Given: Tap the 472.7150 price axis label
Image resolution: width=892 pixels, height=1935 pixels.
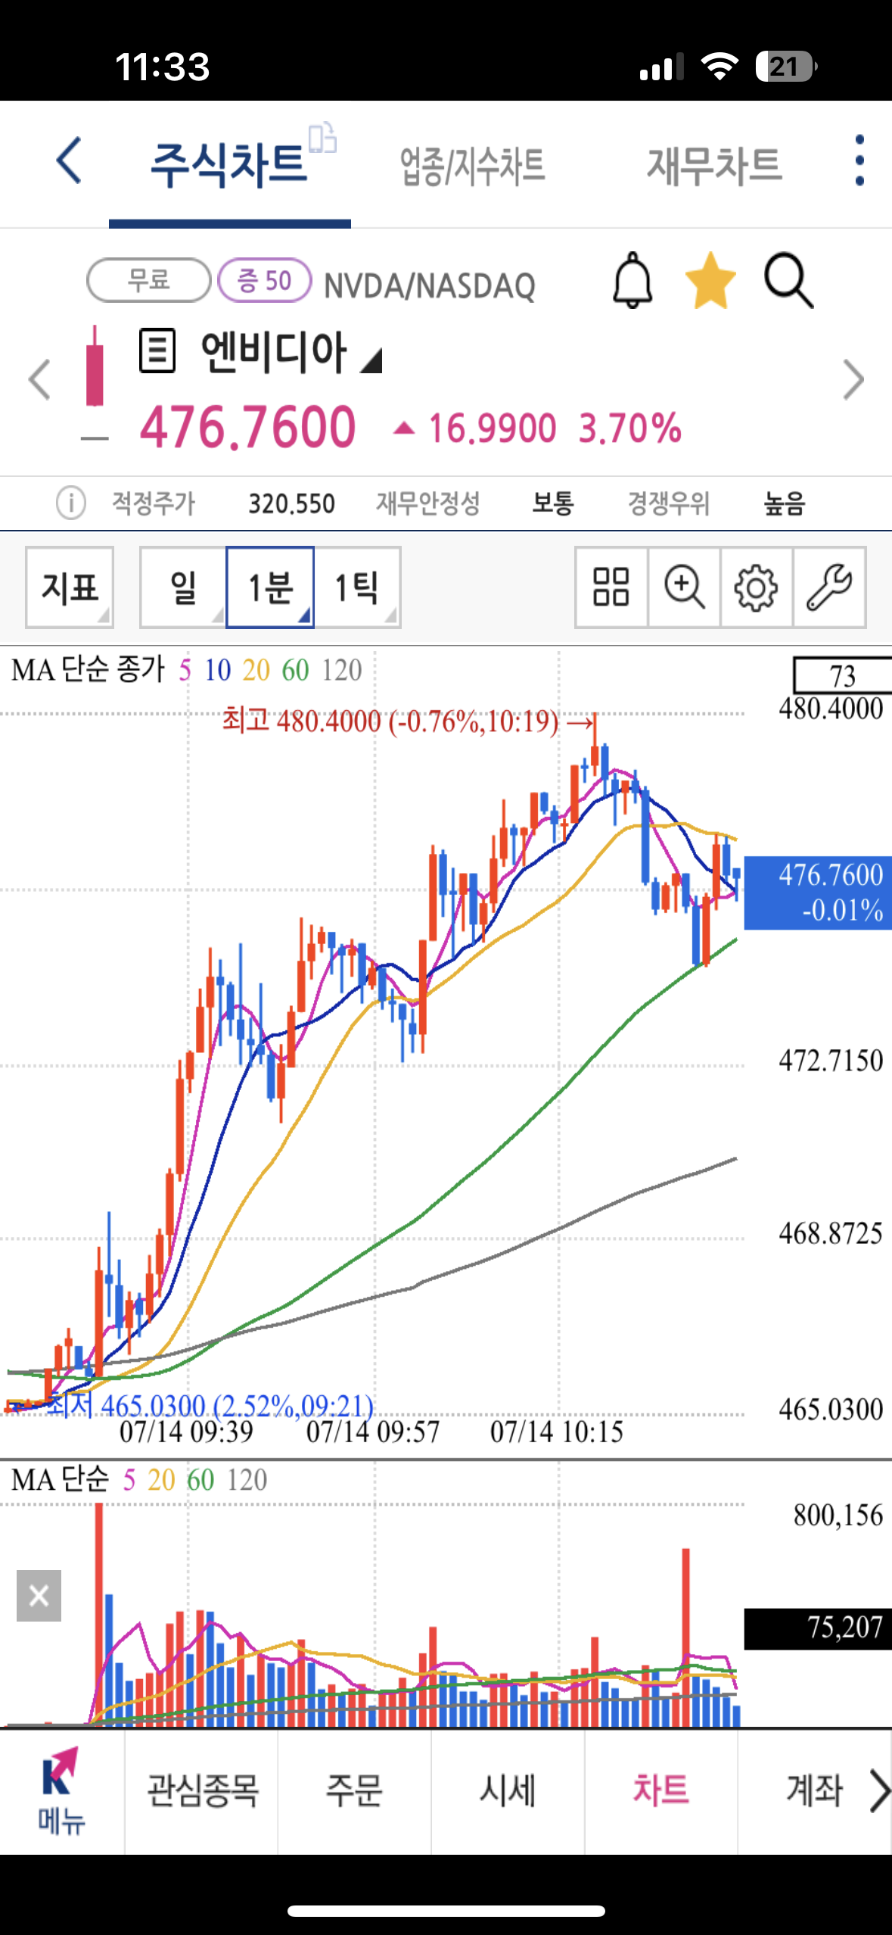Looking at the screenshot, I should pyautogui.click(x=831, y=1061).
